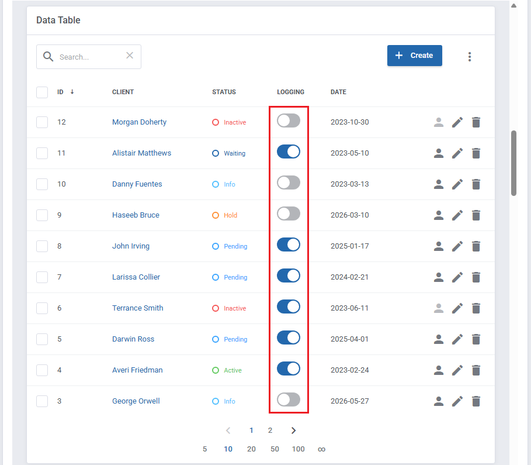This screenshot has height=465, width=531.
Task: Click the previous page chevron
Action: (228, 430)
